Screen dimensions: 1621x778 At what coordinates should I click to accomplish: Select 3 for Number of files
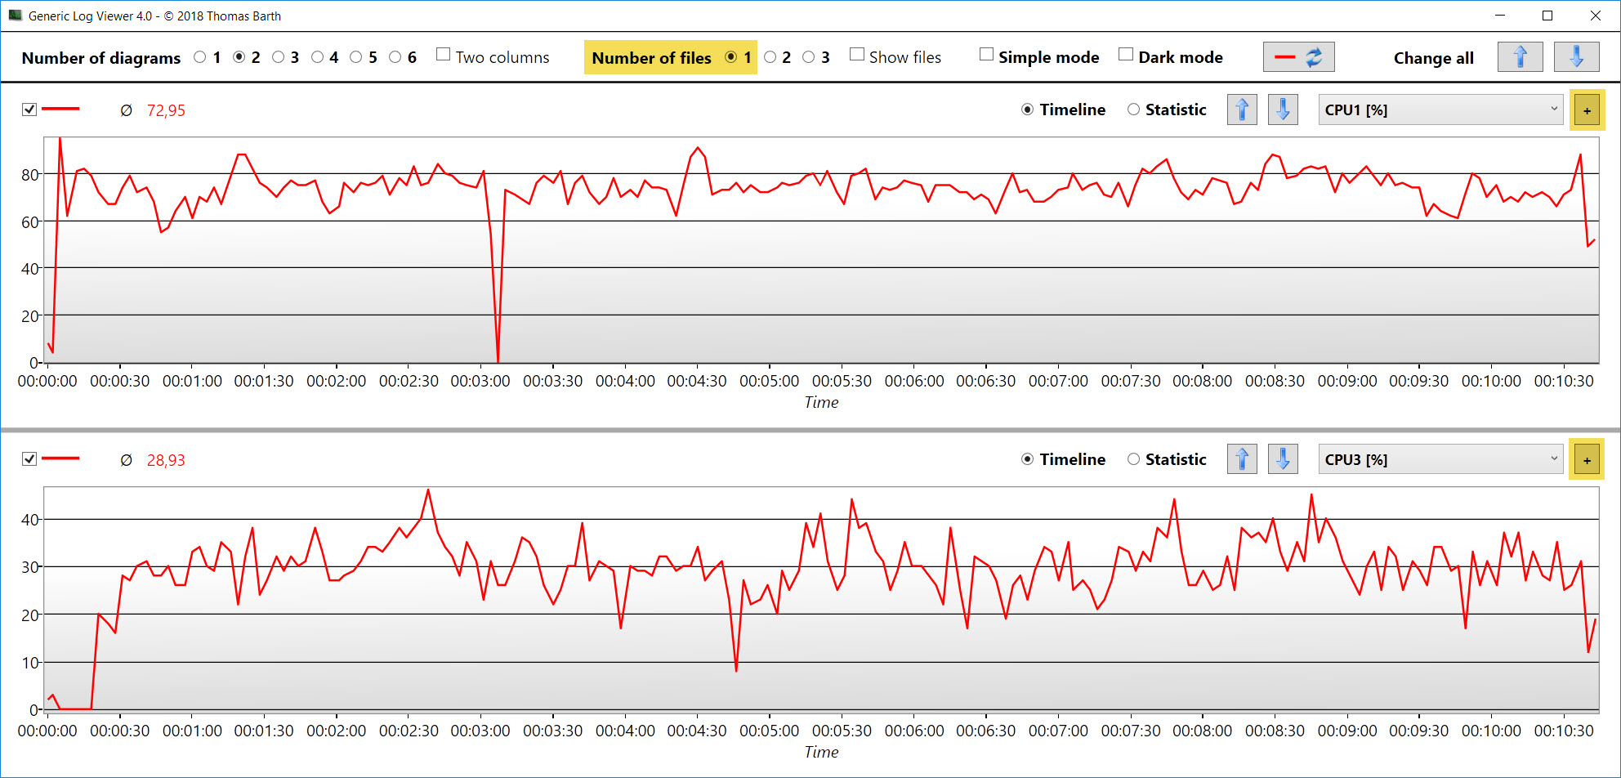tap(809, 57)
